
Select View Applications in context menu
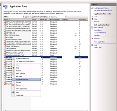pos(22,89)
